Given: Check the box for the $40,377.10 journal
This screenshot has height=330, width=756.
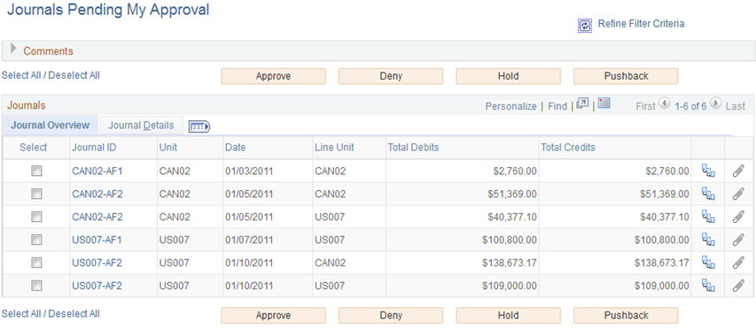Looking at the screenshot, I should tap(36, 217).
